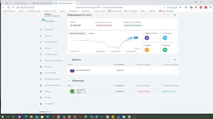The width and height of the screenshot is (213, 119).
Task: Open the Торговля sidebar icon
Action: point(41,36)
